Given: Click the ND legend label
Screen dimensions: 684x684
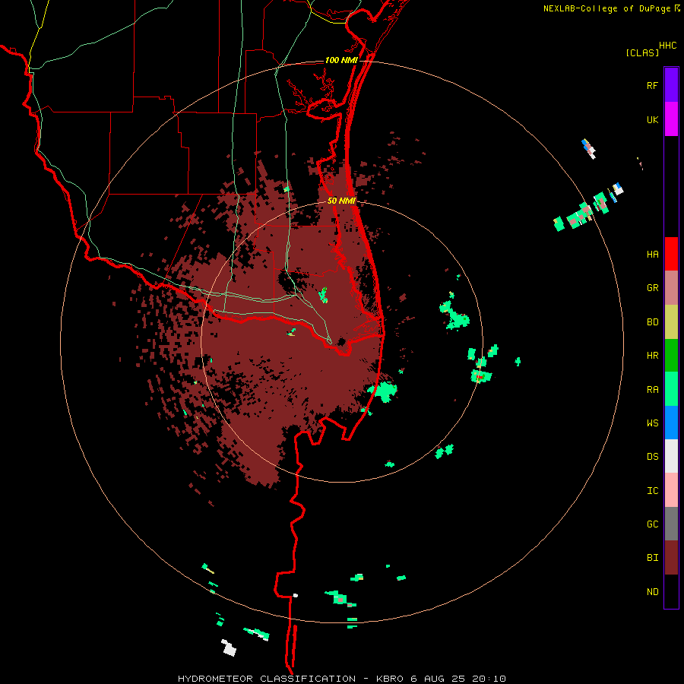Looking at the screenshot, I should click(x=652, y=591).
